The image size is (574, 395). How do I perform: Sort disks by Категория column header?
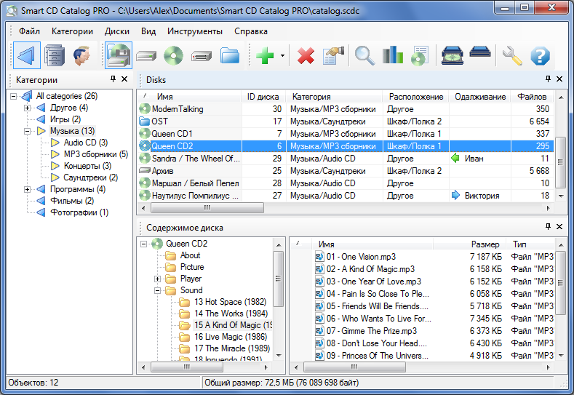[334, 97]
